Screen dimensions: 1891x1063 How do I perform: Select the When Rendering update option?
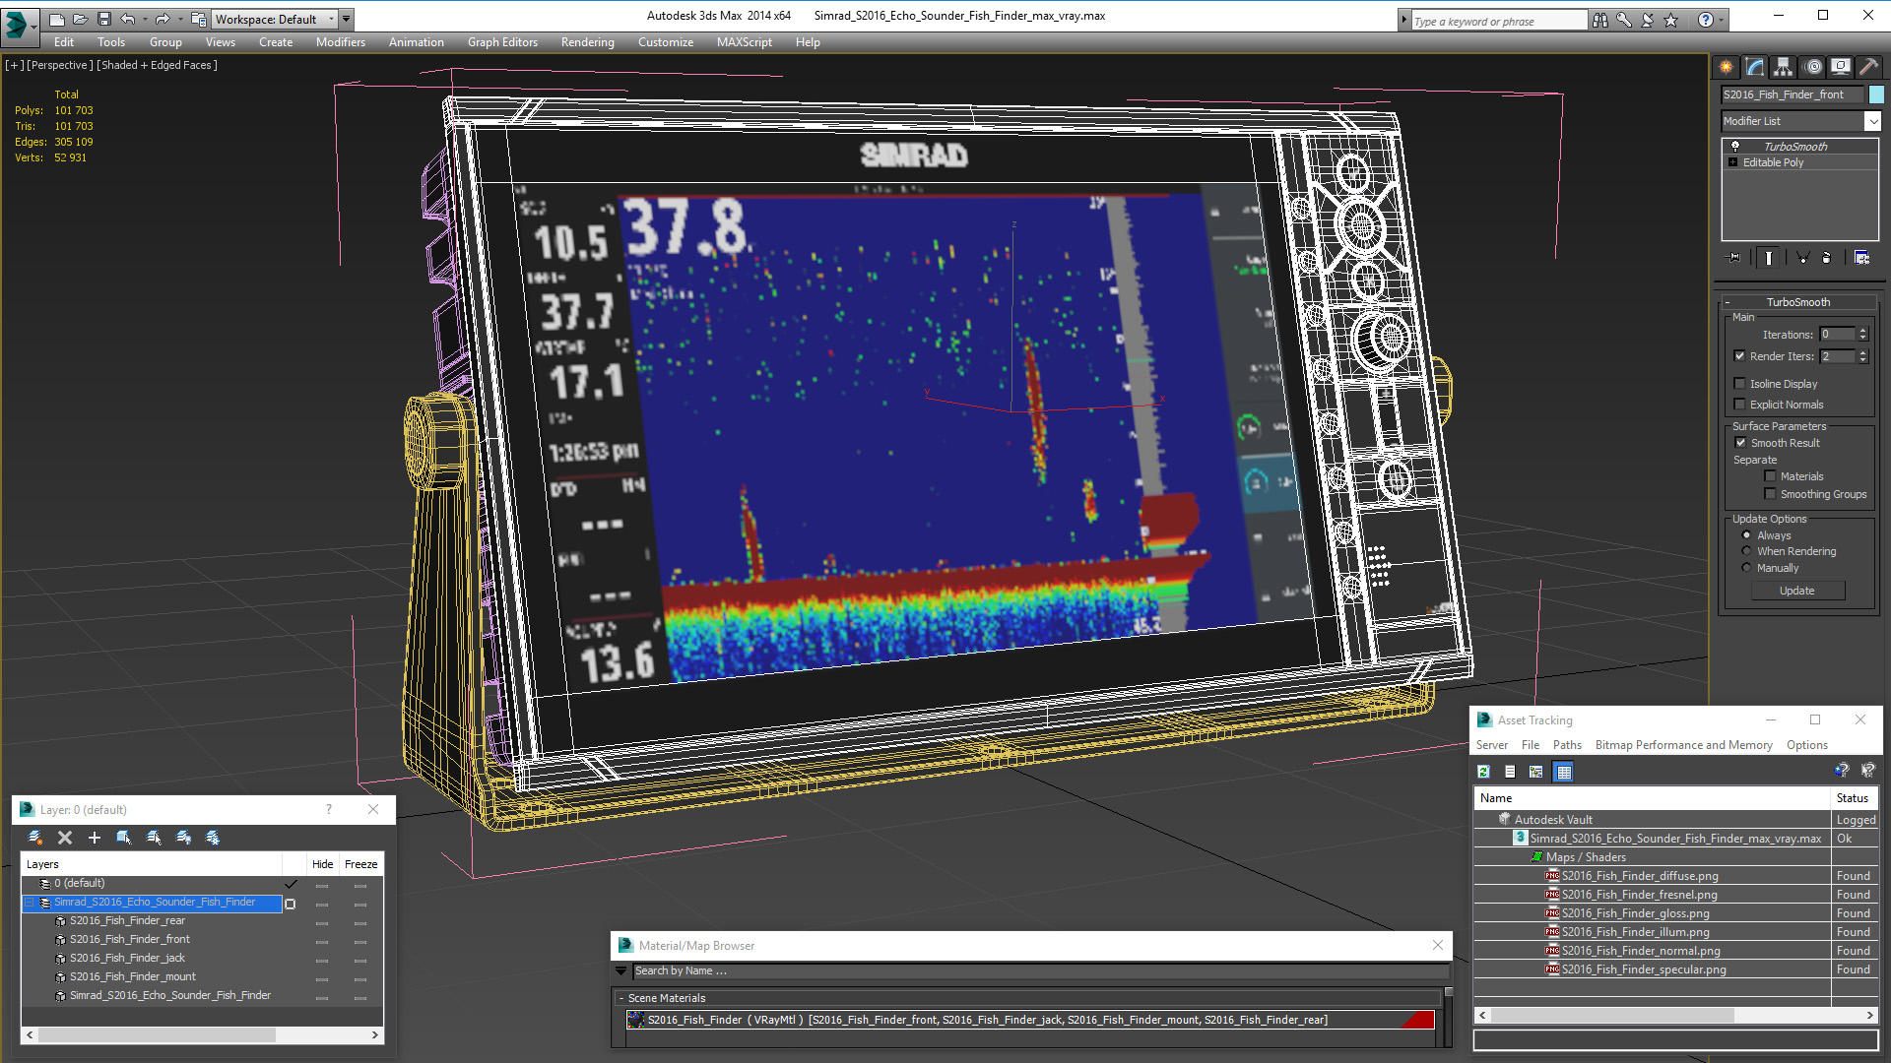pos(1747,551)
